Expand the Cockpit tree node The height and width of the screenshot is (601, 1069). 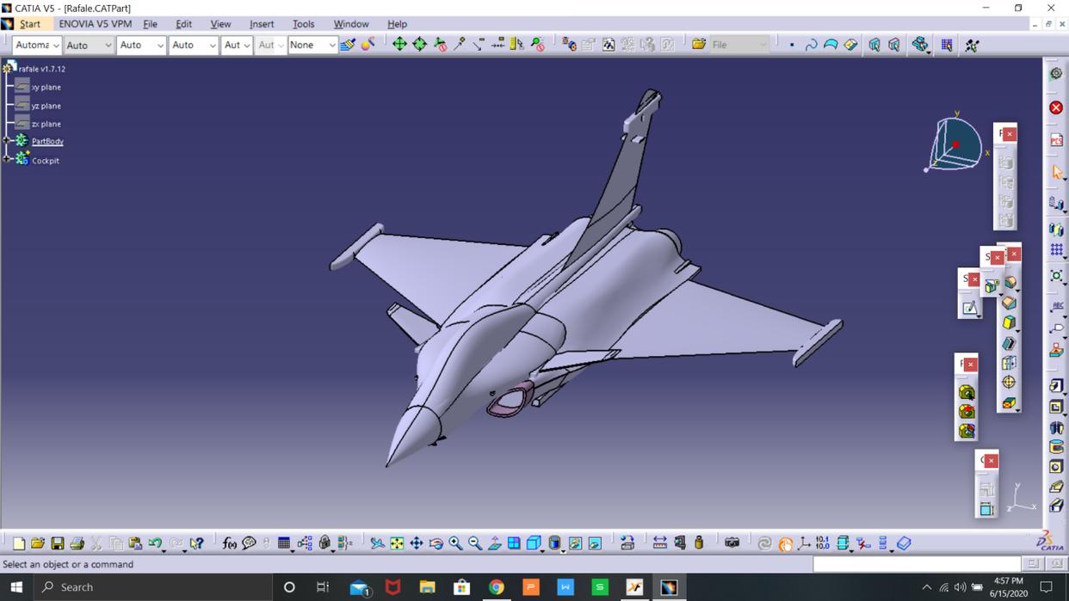[x=7, y=159]
